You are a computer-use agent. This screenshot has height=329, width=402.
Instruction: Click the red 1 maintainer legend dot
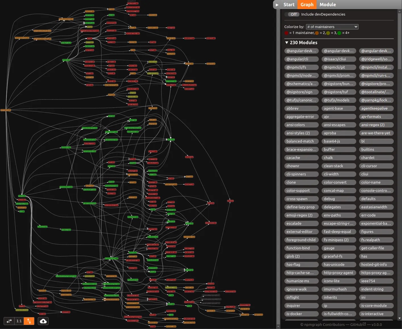click(286, 33)
